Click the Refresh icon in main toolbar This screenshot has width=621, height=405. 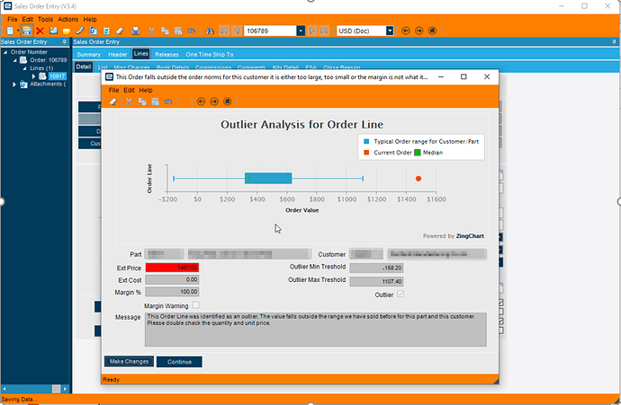click(x=106, y=31)
